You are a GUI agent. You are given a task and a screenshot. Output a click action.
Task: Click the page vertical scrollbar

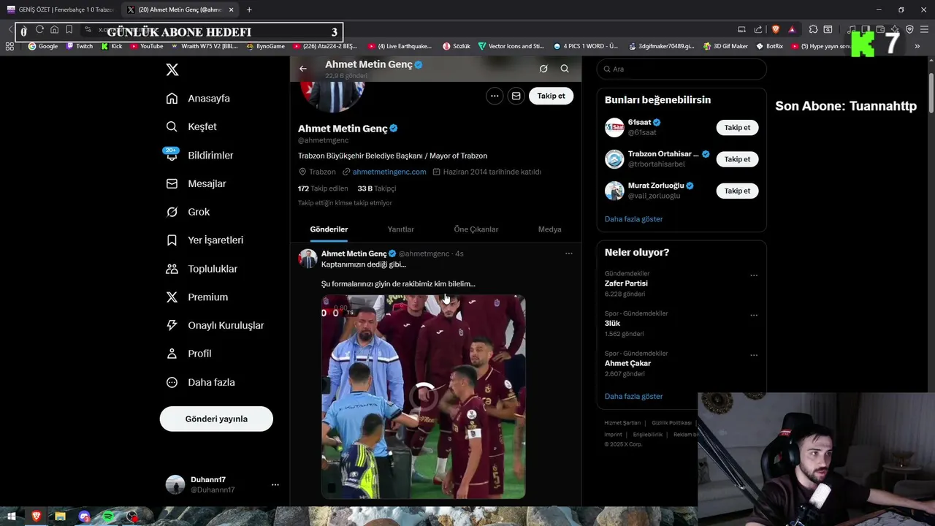coord(931,91)
